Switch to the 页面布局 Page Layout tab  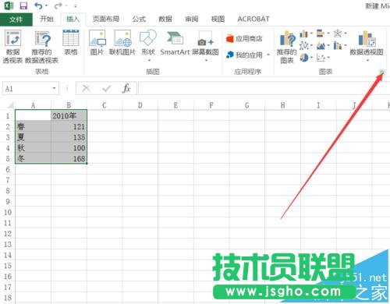click(x=106, y=19)
